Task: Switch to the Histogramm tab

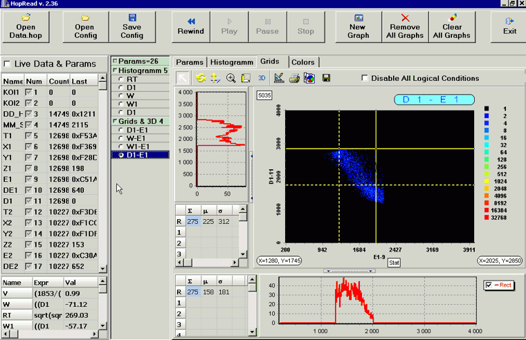Action: (233, 62)
